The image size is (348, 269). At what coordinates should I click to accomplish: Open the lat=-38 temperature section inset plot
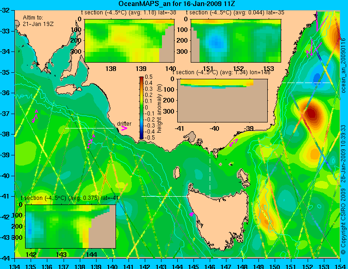coord(129,41)
